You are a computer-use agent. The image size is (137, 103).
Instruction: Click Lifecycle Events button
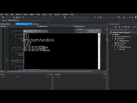(x=38, y=20)
